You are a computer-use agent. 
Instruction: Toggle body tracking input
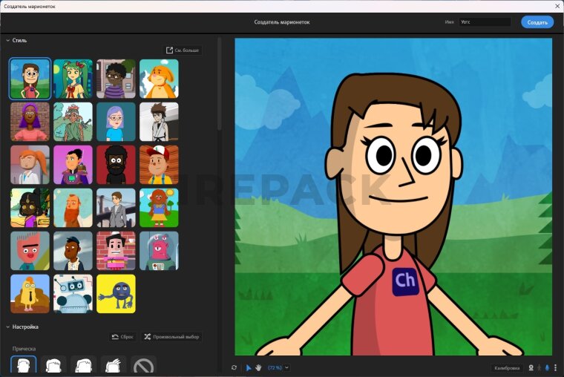[540, 367]
